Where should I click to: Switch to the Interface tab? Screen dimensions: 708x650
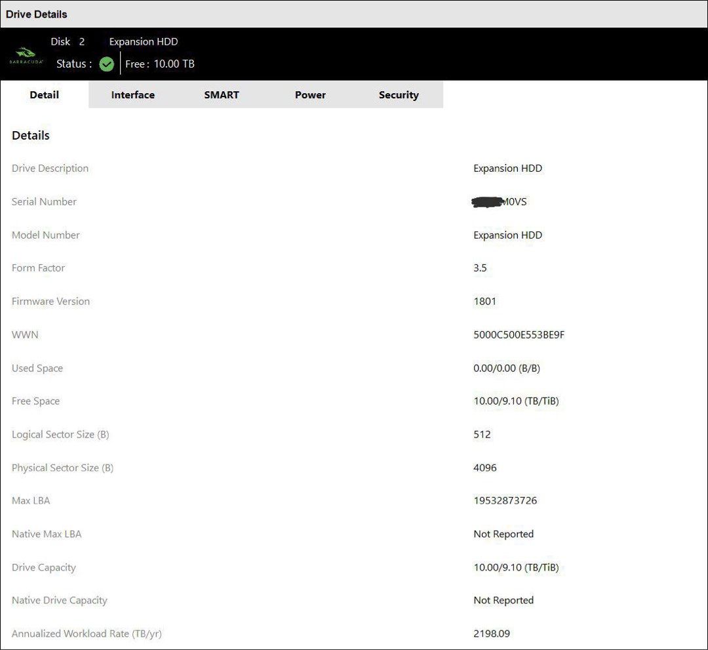tap(132, 95)
